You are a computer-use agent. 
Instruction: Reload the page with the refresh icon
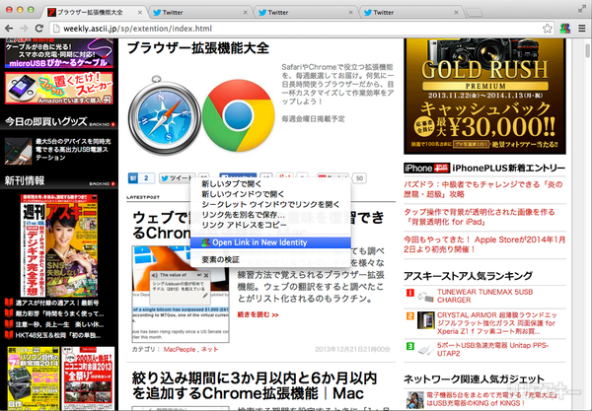[38, 29]
